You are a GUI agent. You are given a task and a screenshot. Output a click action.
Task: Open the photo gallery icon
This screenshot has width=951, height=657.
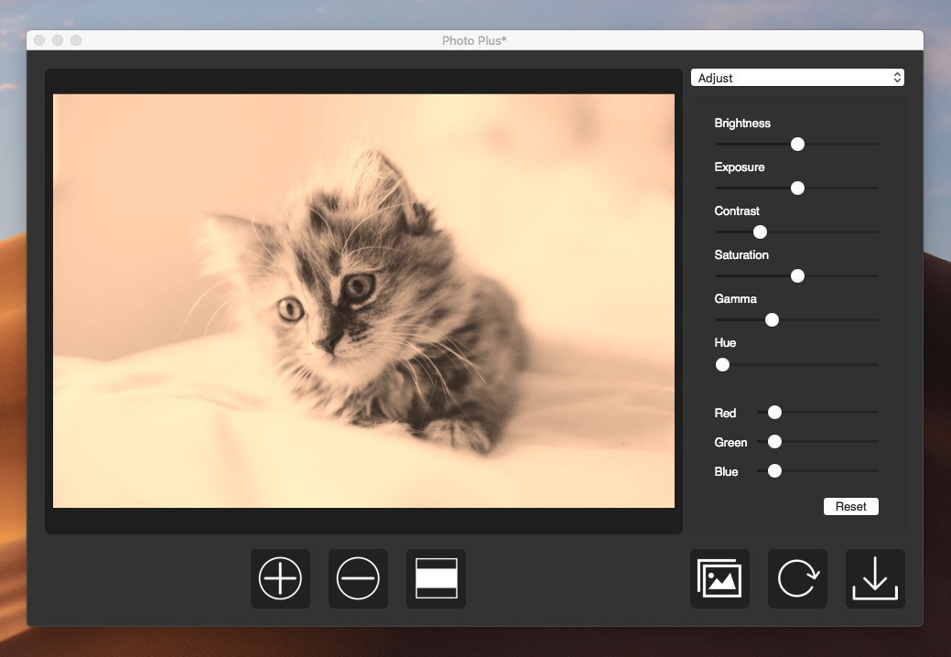tap(719, 578)
